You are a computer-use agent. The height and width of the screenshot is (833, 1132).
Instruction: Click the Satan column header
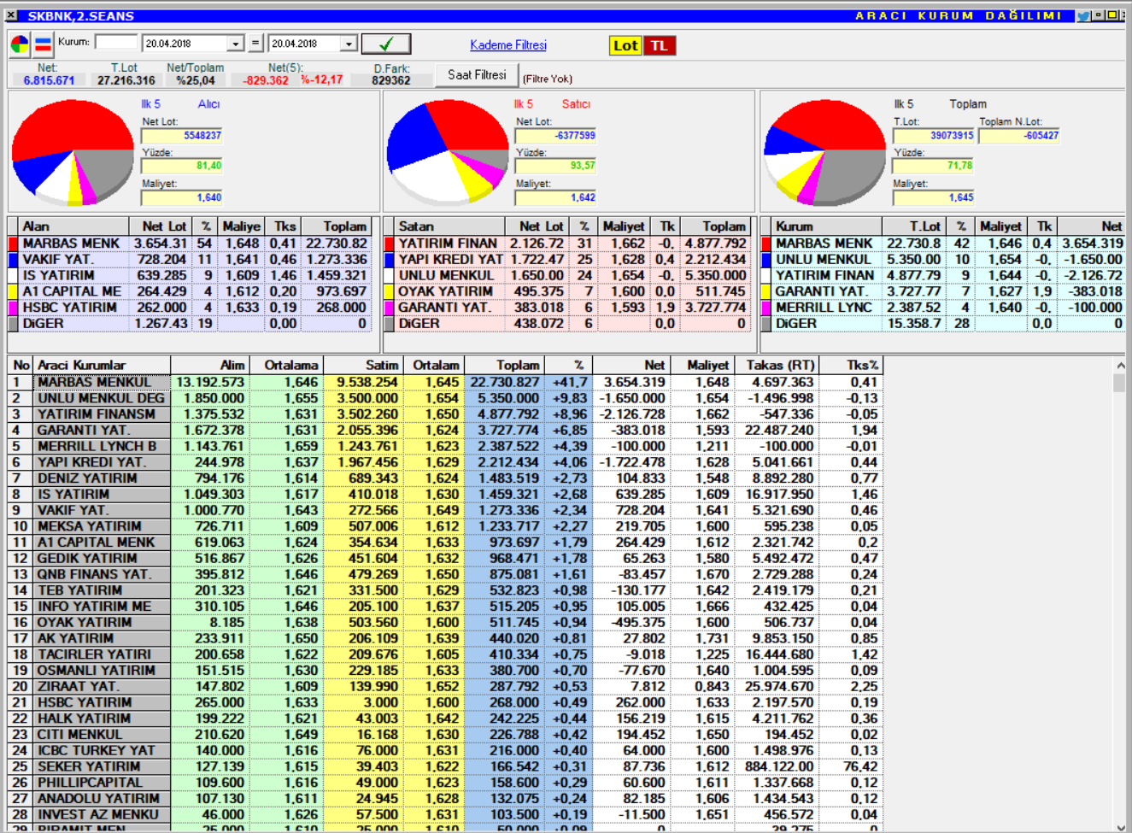[x=449, y=226]
